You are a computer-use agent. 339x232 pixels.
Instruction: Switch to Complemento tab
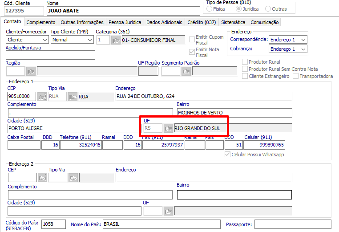click(x=41, y=22)
